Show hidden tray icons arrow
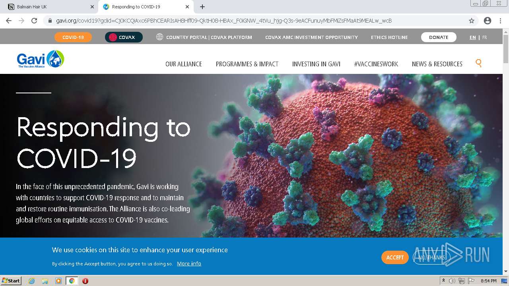 (443, 281)
